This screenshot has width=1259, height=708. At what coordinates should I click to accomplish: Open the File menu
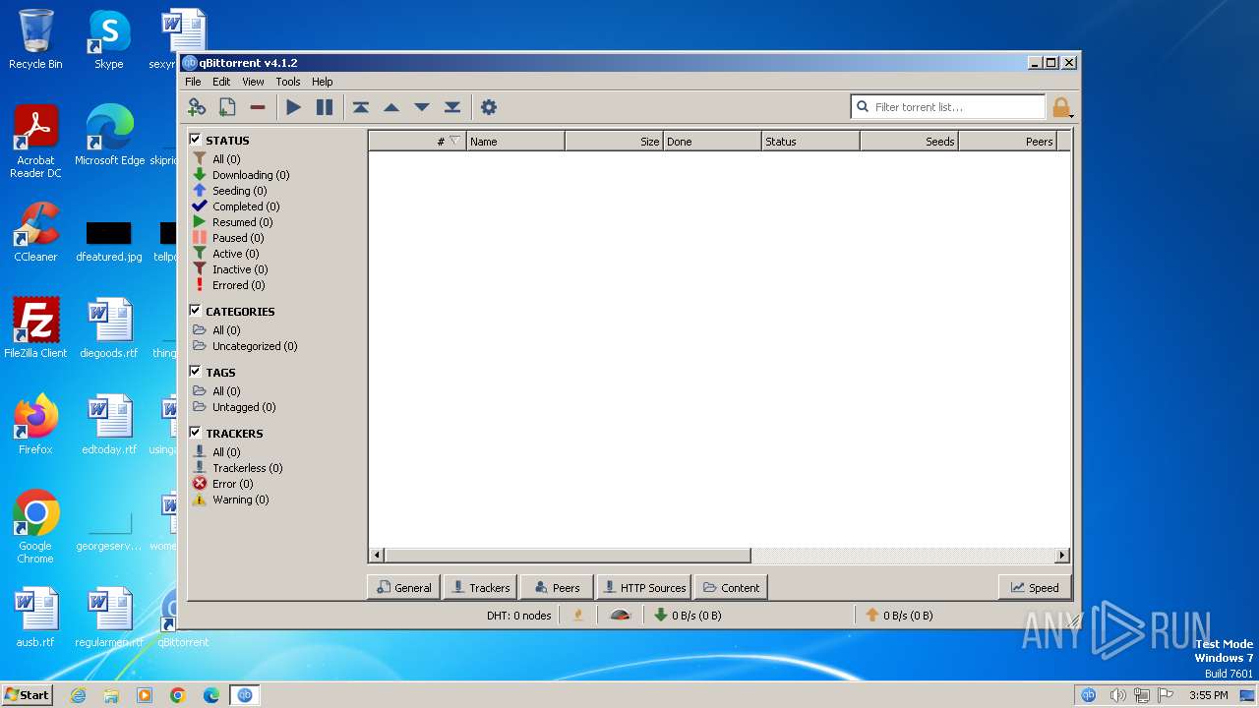(193, 82)
